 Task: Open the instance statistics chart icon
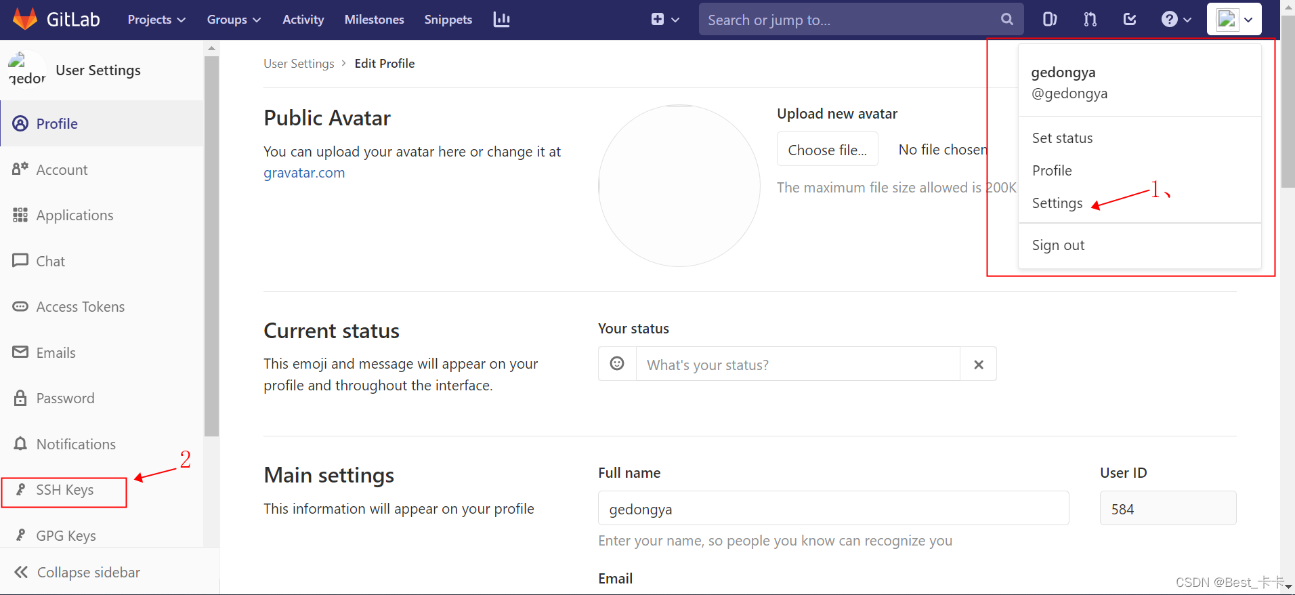click(501, 20)
